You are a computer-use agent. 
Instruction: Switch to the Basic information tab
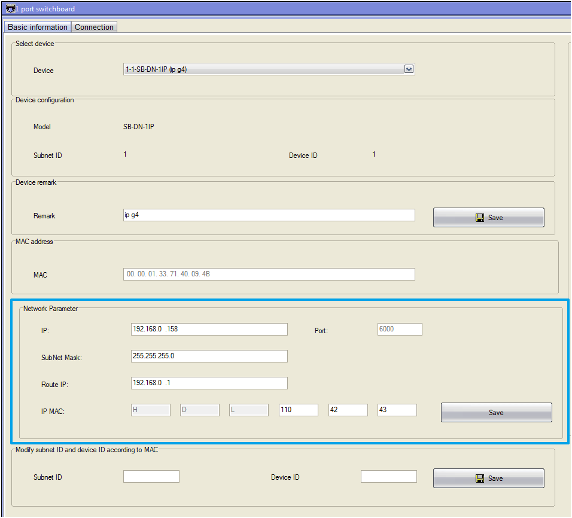point(37,28)
